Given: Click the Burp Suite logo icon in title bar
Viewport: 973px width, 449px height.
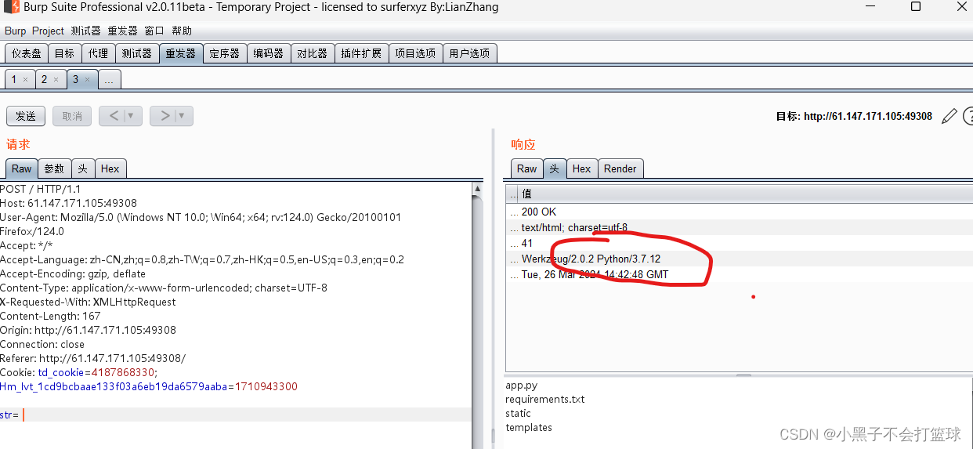Looking at the screenshot, I should (x=11, y=7).
